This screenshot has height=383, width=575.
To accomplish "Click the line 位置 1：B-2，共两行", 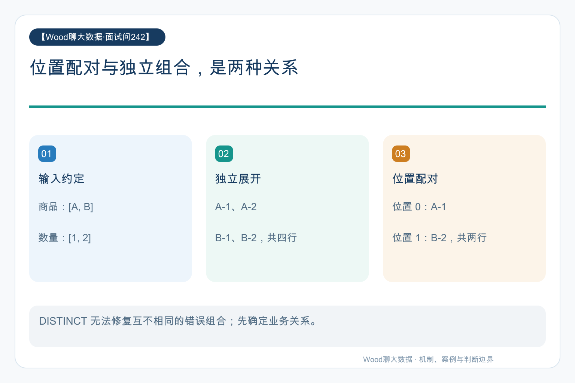I will (439, 238).
